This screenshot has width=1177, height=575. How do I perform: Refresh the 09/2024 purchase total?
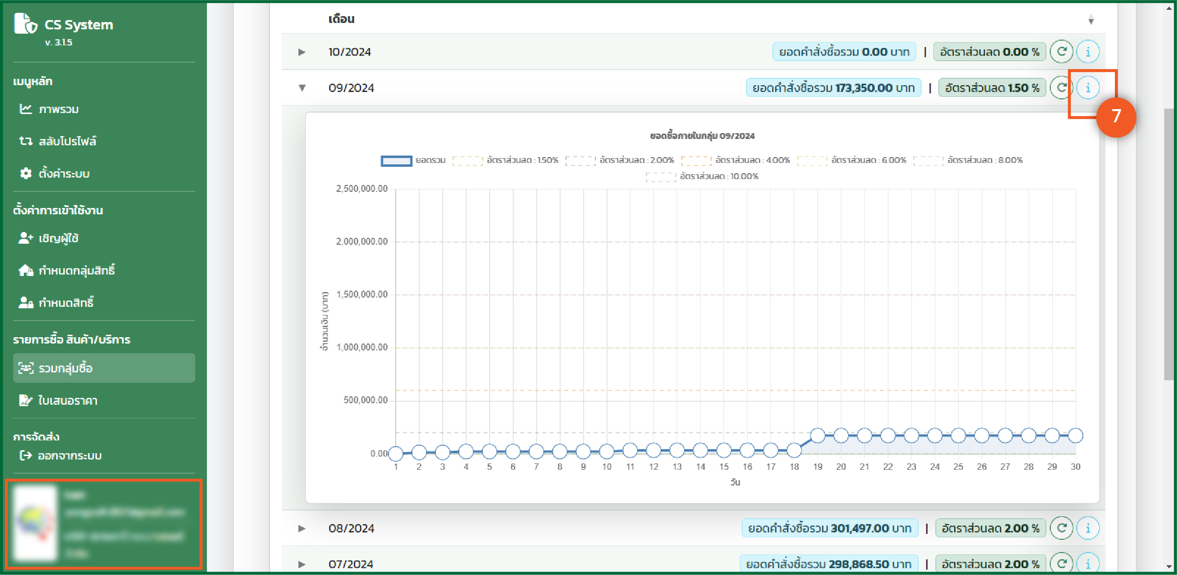(x=1061, y=88)
